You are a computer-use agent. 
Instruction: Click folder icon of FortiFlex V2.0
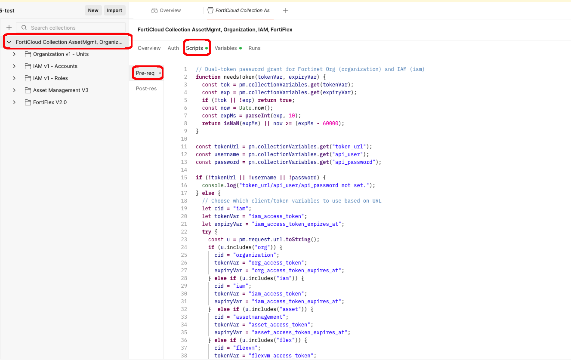28,102
